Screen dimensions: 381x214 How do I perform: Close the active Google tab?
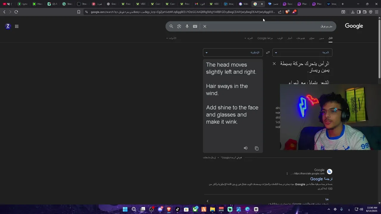point(262,4)
